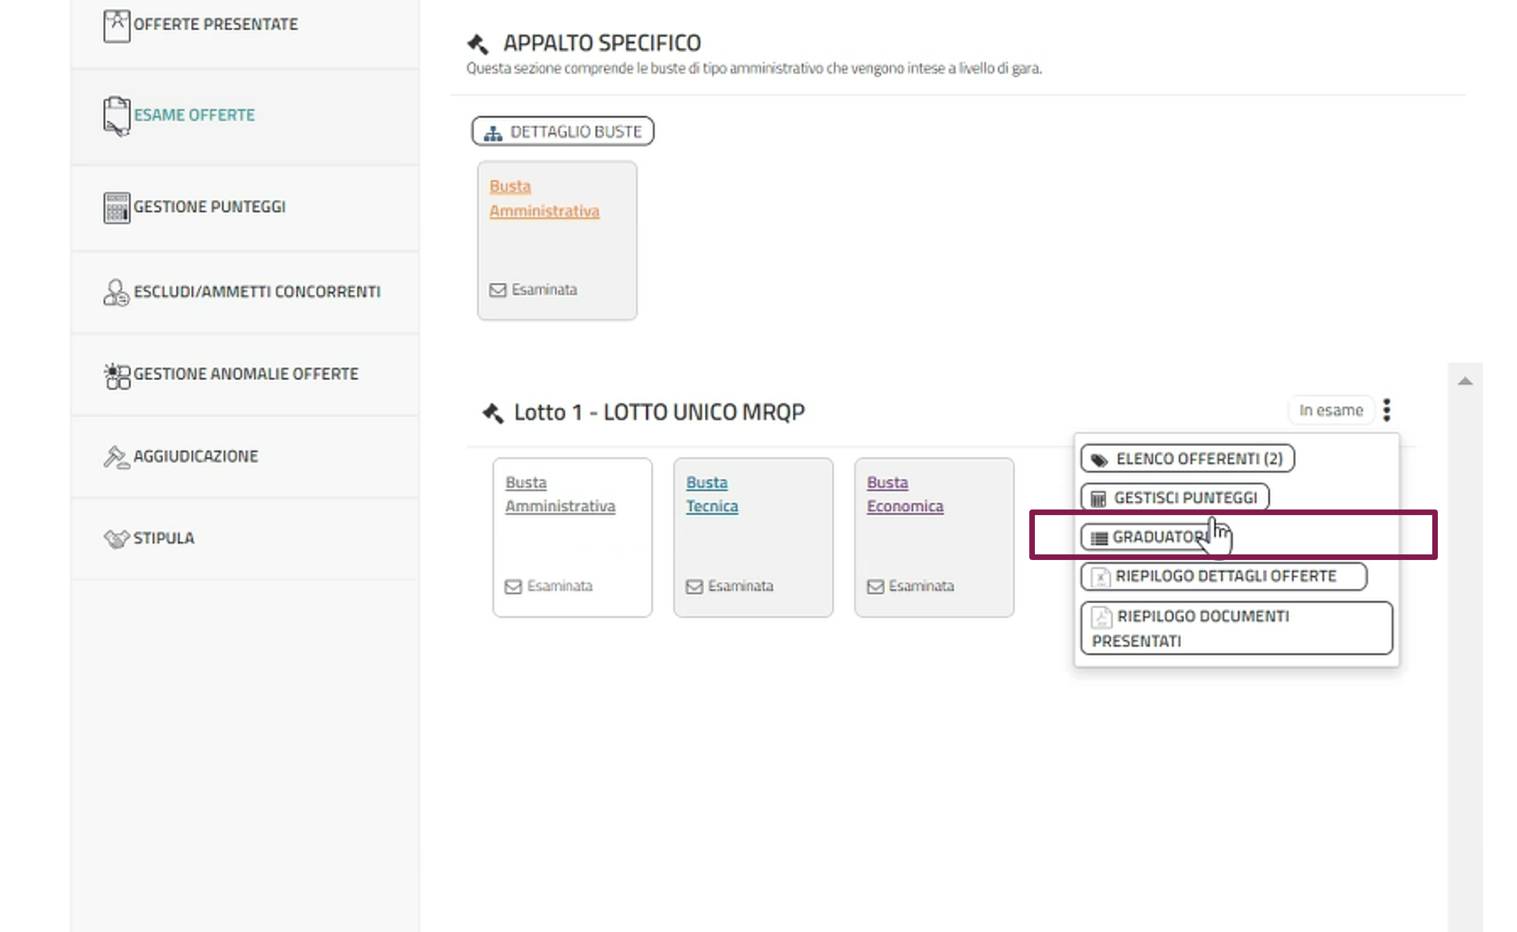This screenshot has height=932, width=1517.
Task: Open the three-dot menu for Lotto 1
Action: pyautogui.click(x=1386, y=411)
